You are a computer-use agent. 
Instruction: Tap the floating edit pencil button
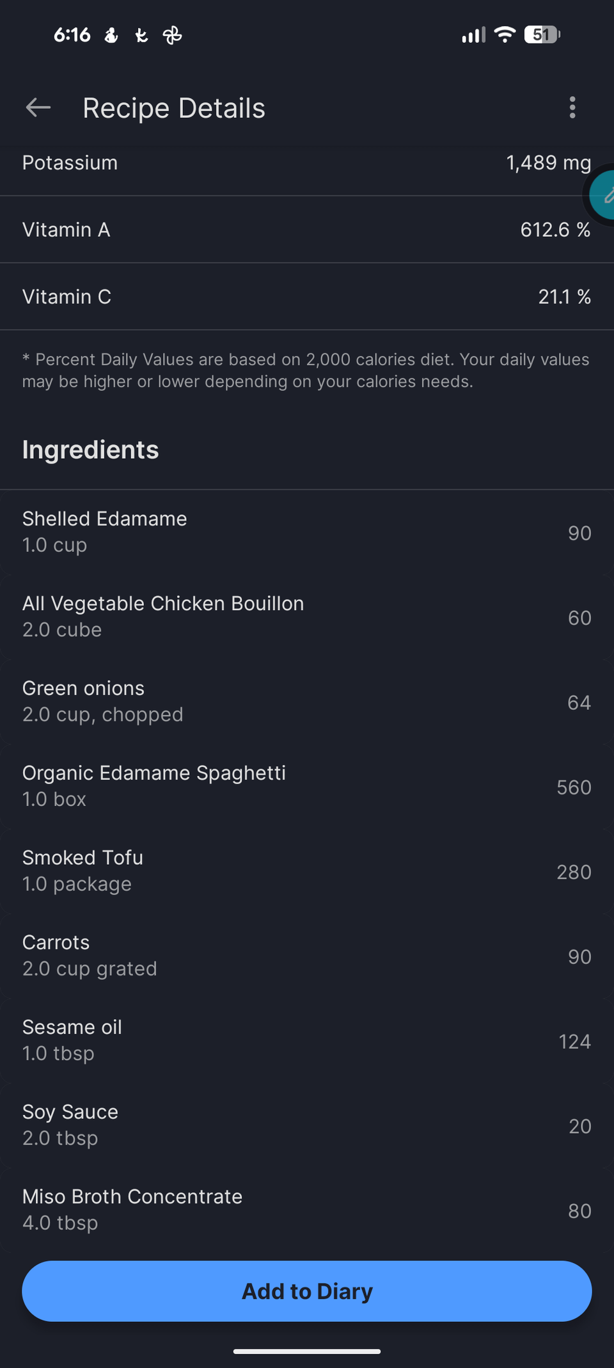[x=604, y=196]
